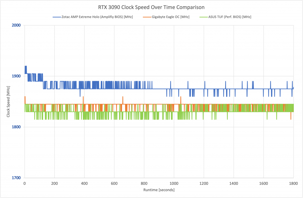Screen dimensions: 303x198
Task: Click the Runtime [seconds] horizontal axis title
Action: click(x=159, y=190)
